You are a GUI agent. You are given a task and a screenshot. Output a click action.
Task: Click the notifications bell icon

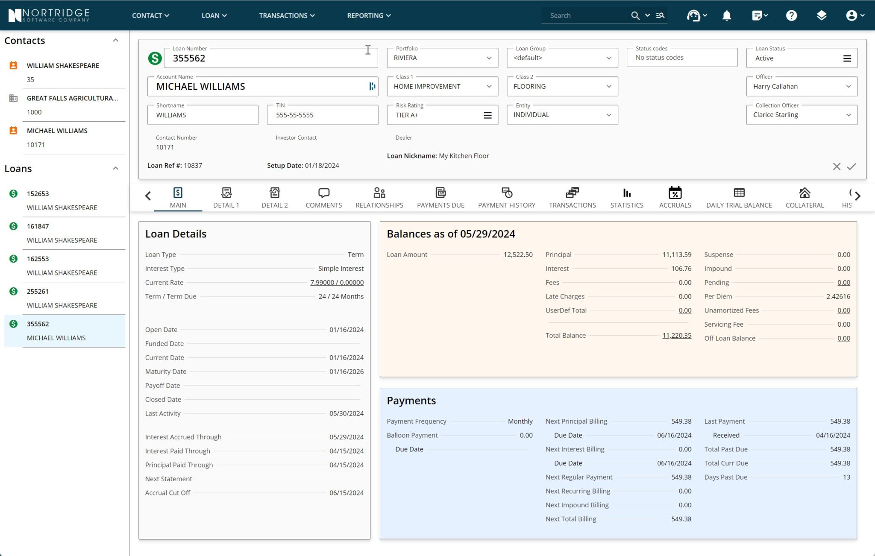point(726,15)
